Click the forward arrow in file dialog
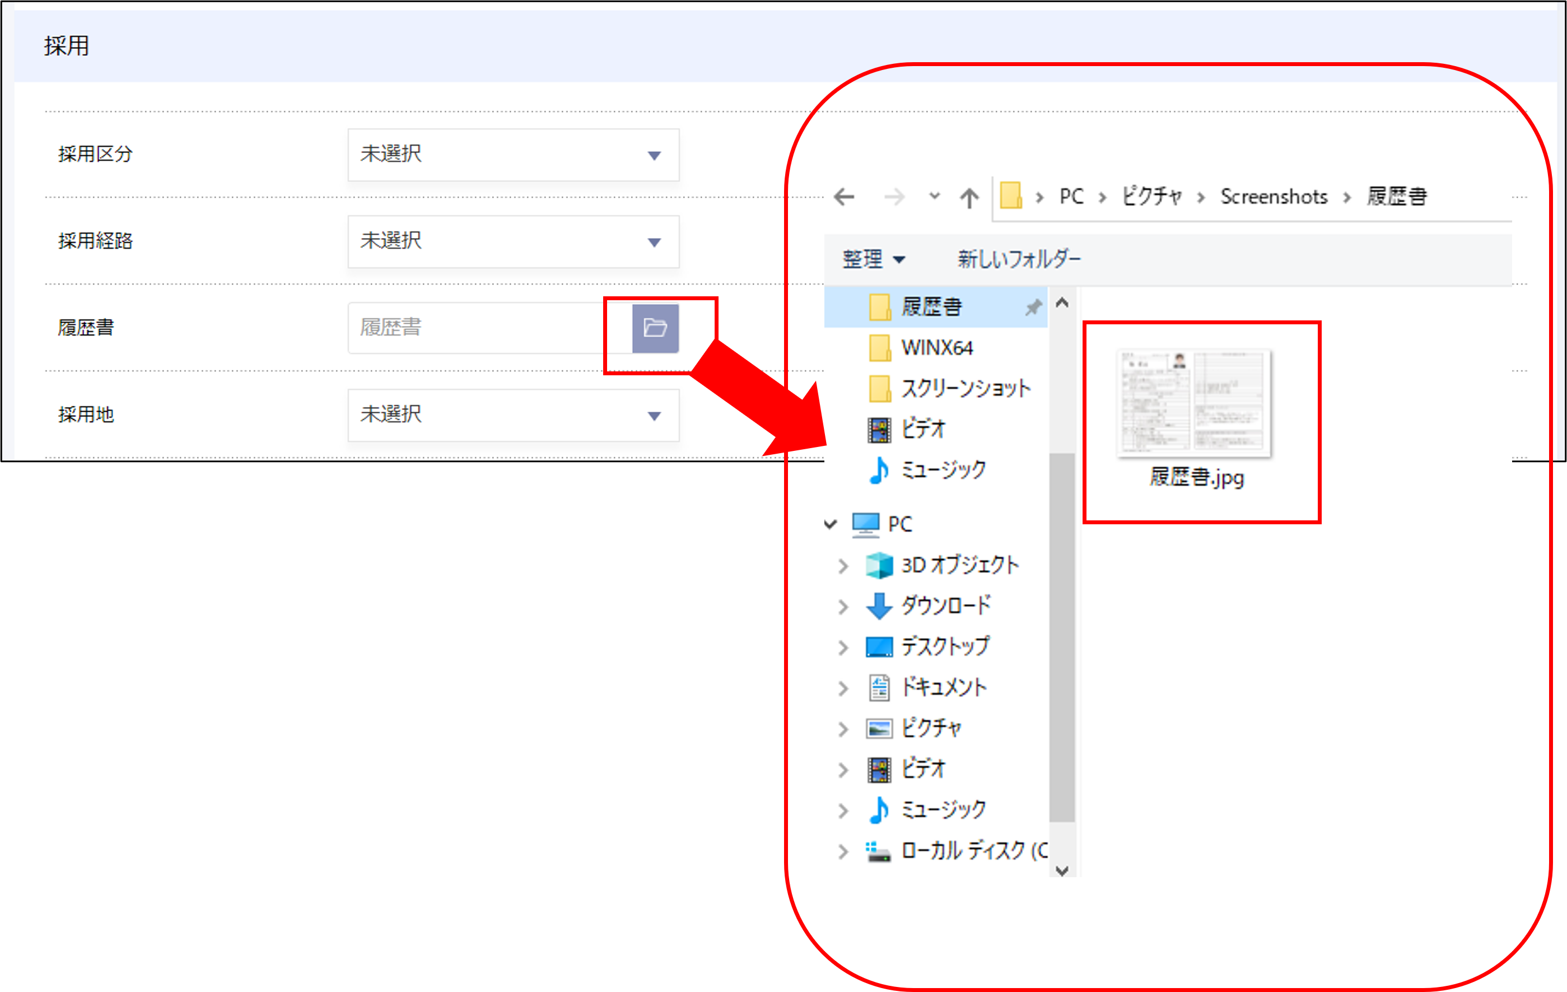The image size is (1567, 992). pyautogui.click(x=894, y=197)
